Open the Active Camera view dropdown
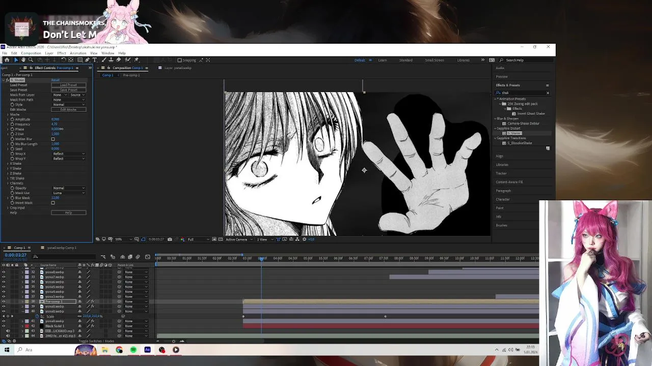Viewport: 652px width, 366px height. 239,239
